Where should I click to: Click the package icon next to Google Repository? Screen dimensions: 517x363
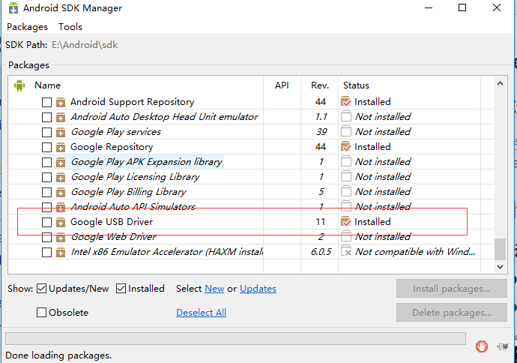click(61, 147)
